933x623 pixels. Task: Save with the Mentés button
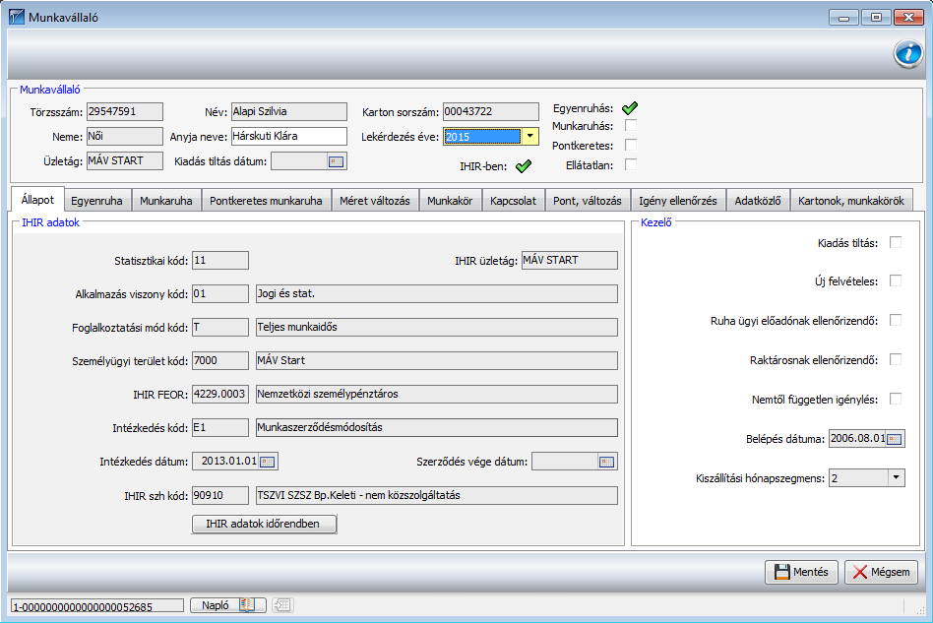[x=801, y=572]
